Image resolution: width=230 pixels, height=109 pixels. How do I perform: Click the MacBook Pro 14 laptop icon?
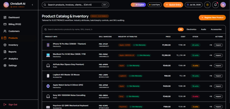(x=48, y=55)
